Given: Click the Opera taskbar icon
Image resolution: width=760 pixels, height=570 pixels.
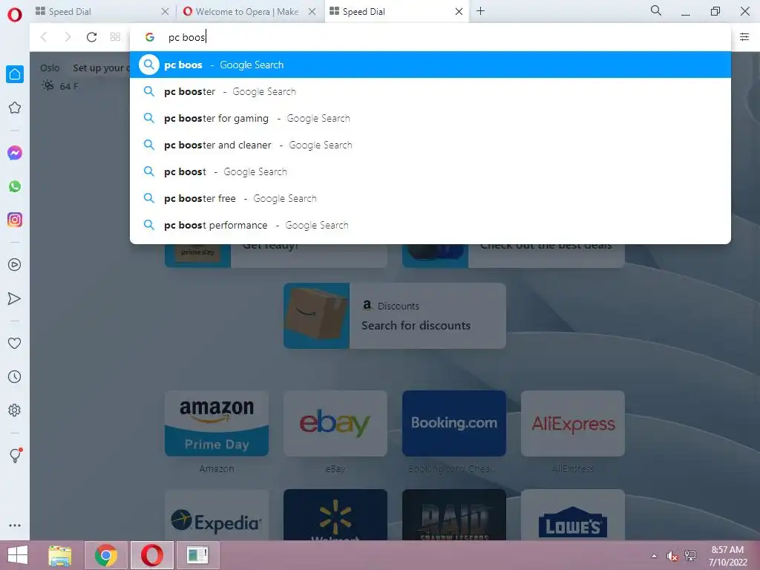Looking at the screenshot, I should click(x=152, y=555).
